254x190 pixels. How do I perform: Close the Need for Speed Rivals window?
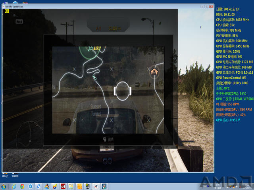tap(211, 7)
